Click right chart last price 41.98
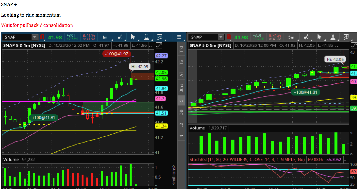 coord(241,37)
